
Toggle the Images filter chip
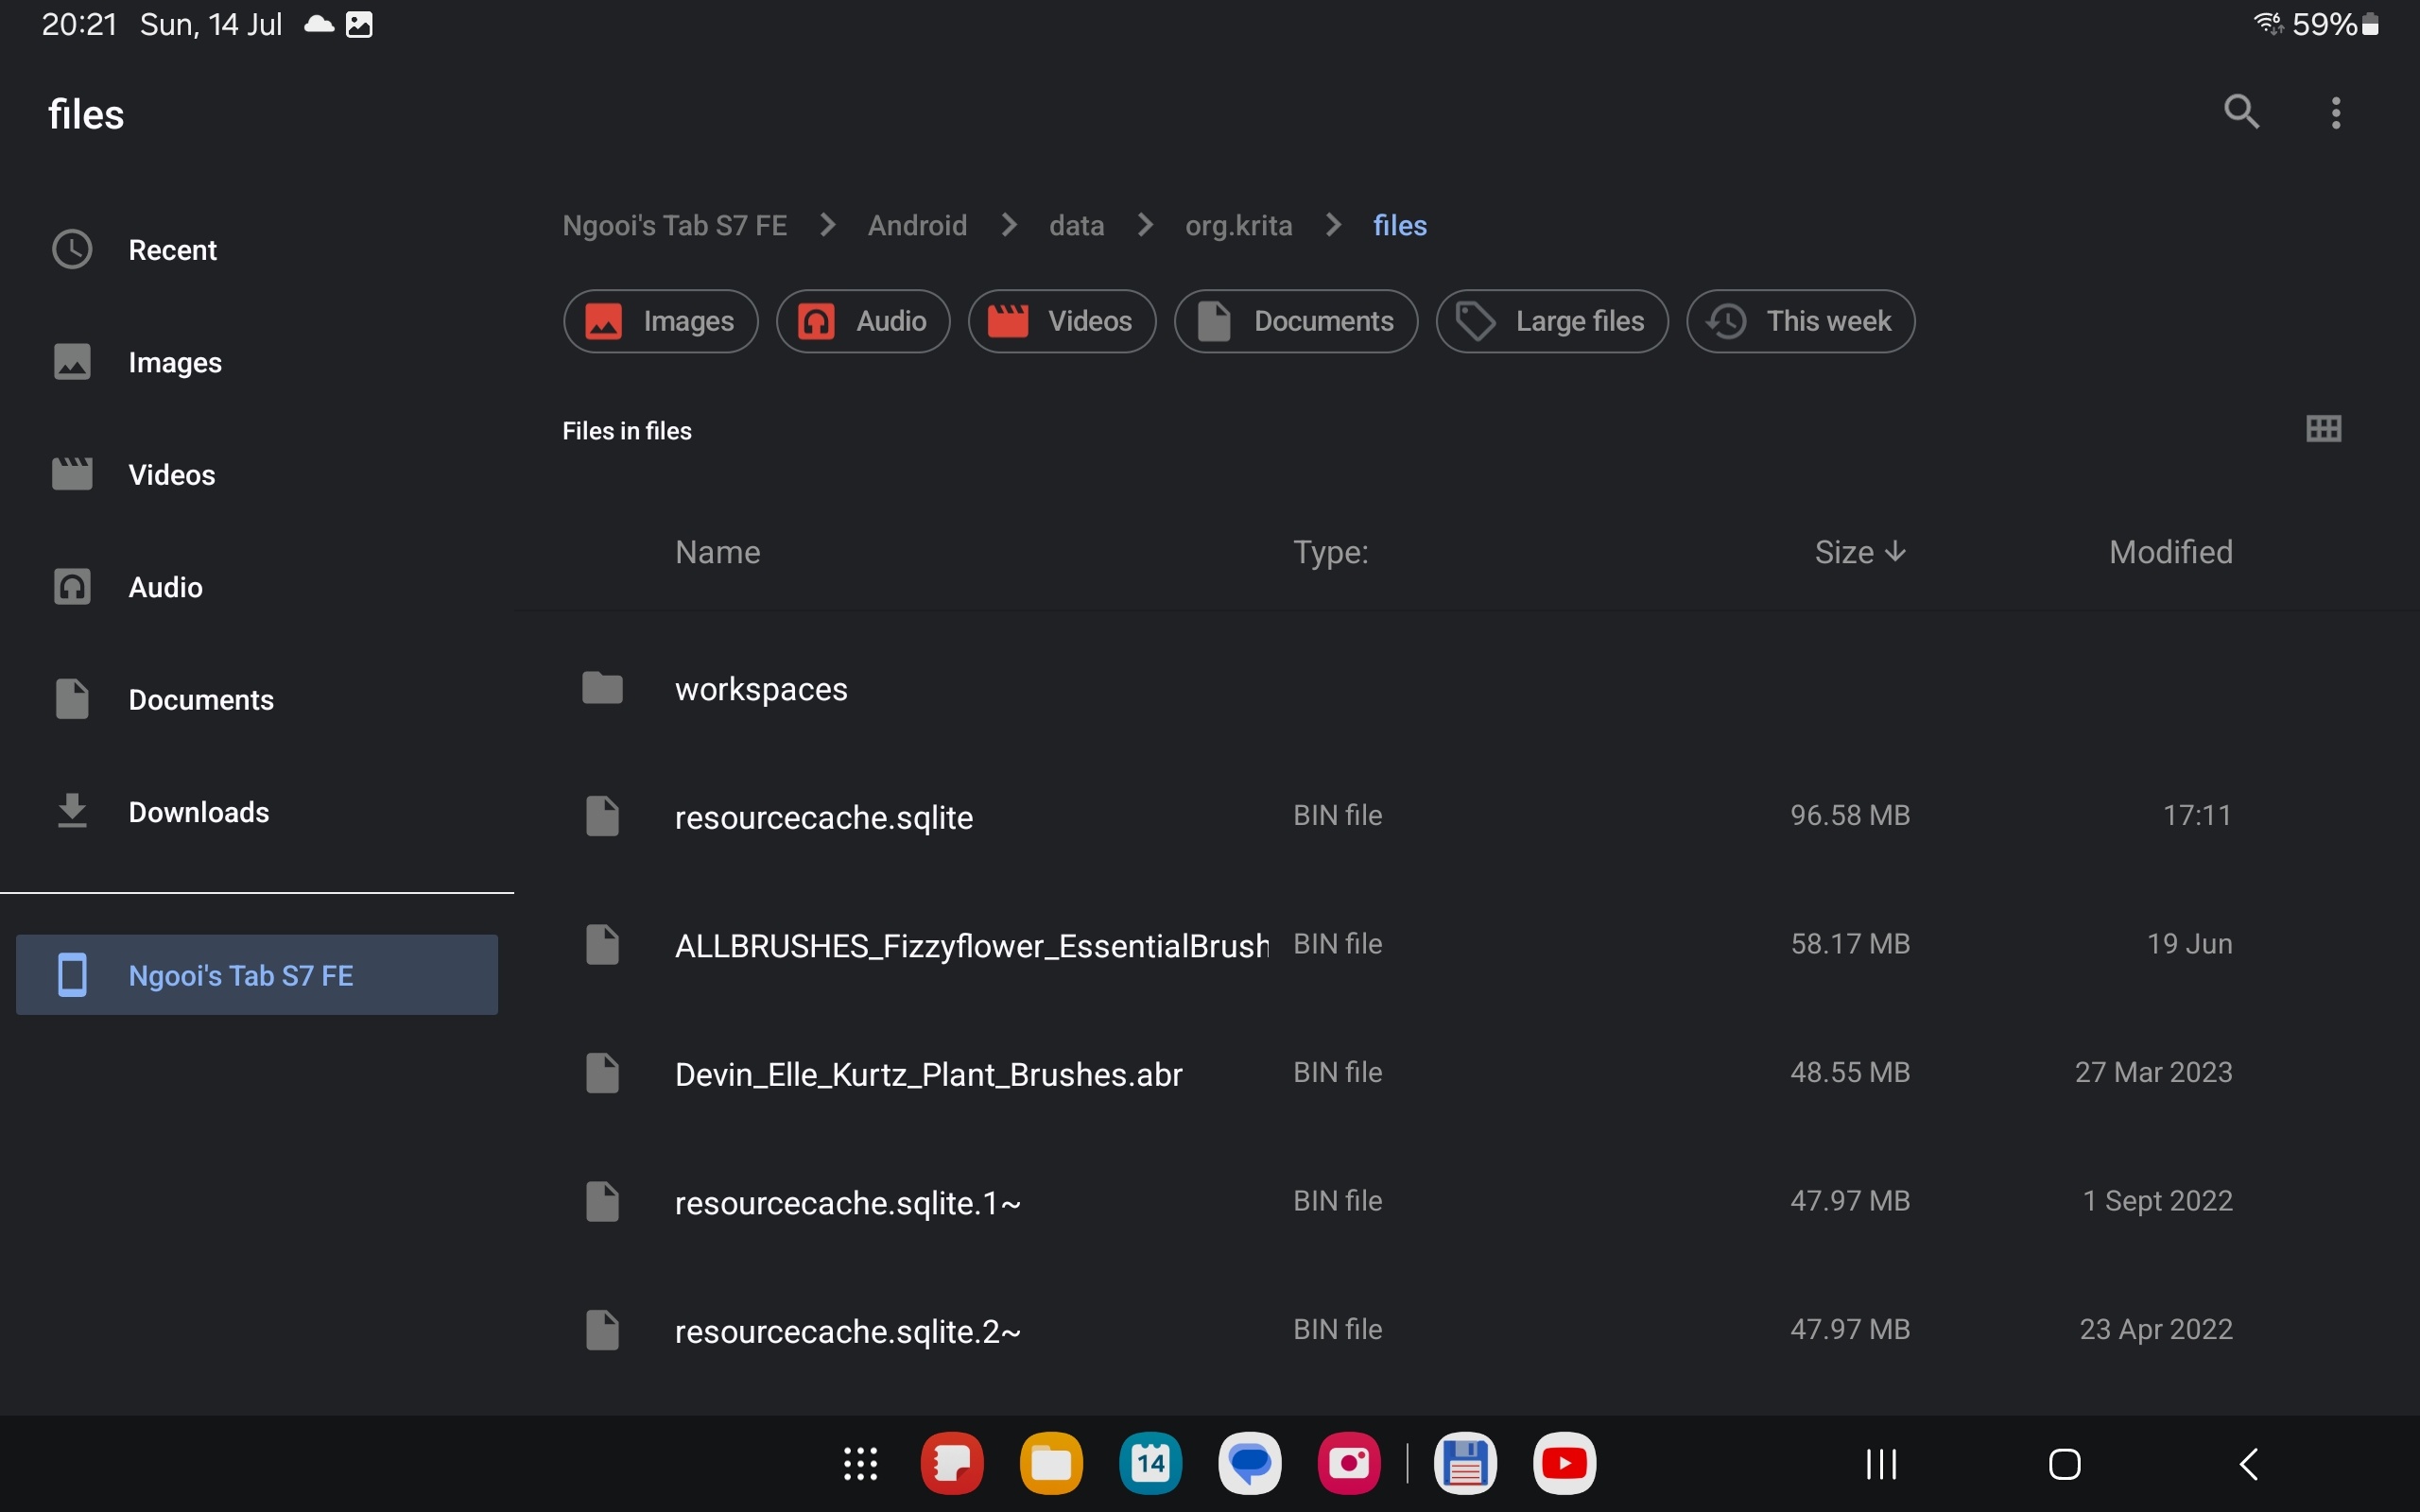[660, 321]
